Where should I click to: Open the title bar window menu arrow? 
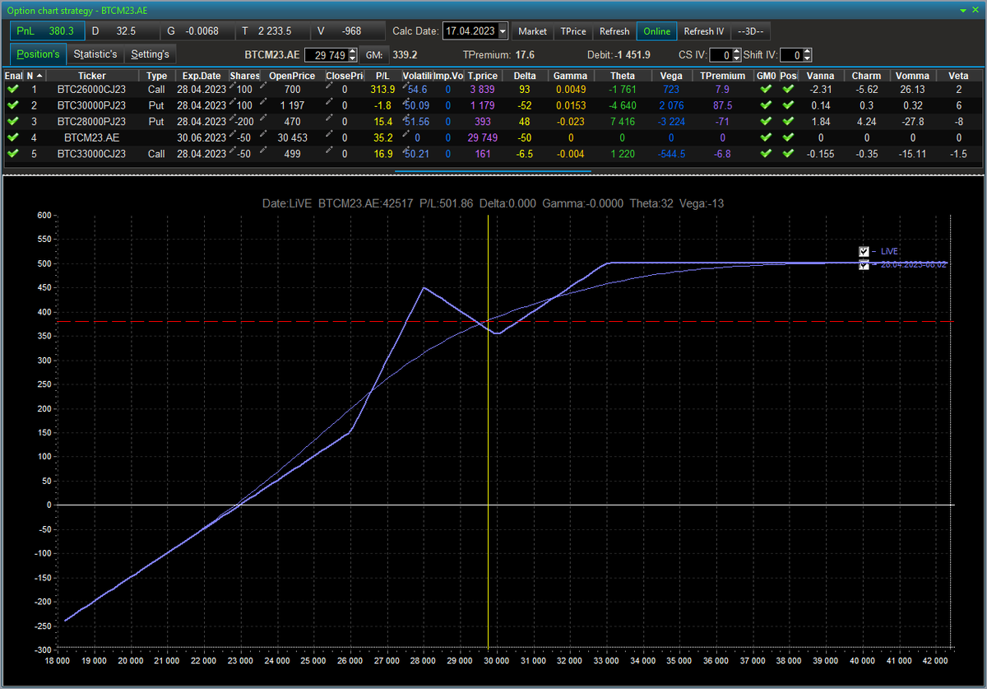point(963,9)
